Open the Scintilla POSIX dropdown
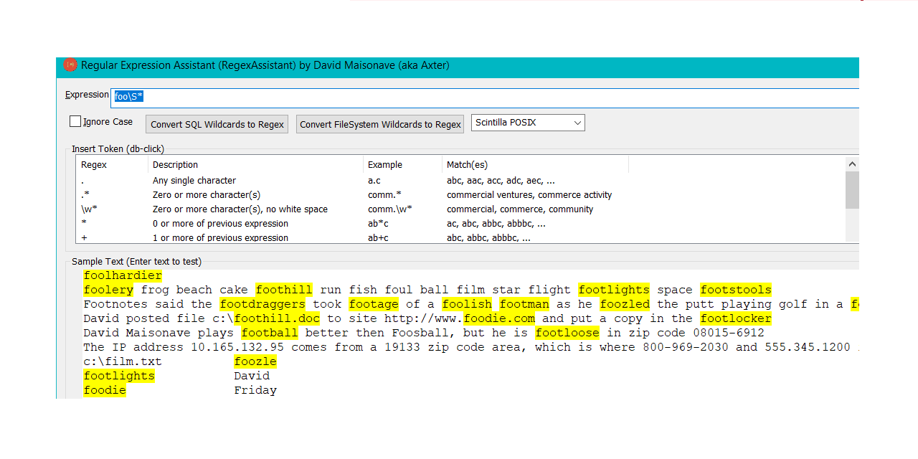This screenshot has height=459, width=918. point(529,123)
